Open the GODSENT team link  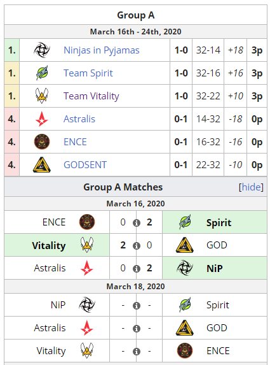(x=85, y=164)
